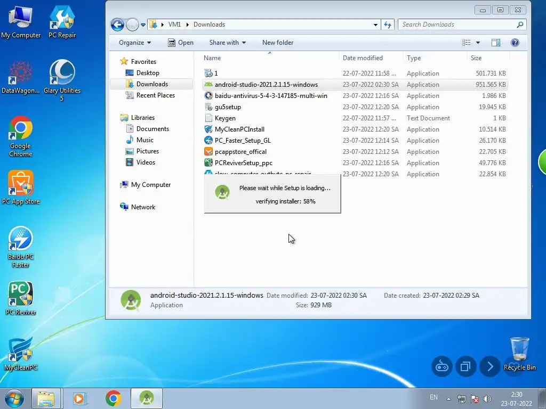This screenshot has width=546, height=409.
Task: Select android-studio-2021.2.1.15-windows file
Action: click(x=355, y=85)
